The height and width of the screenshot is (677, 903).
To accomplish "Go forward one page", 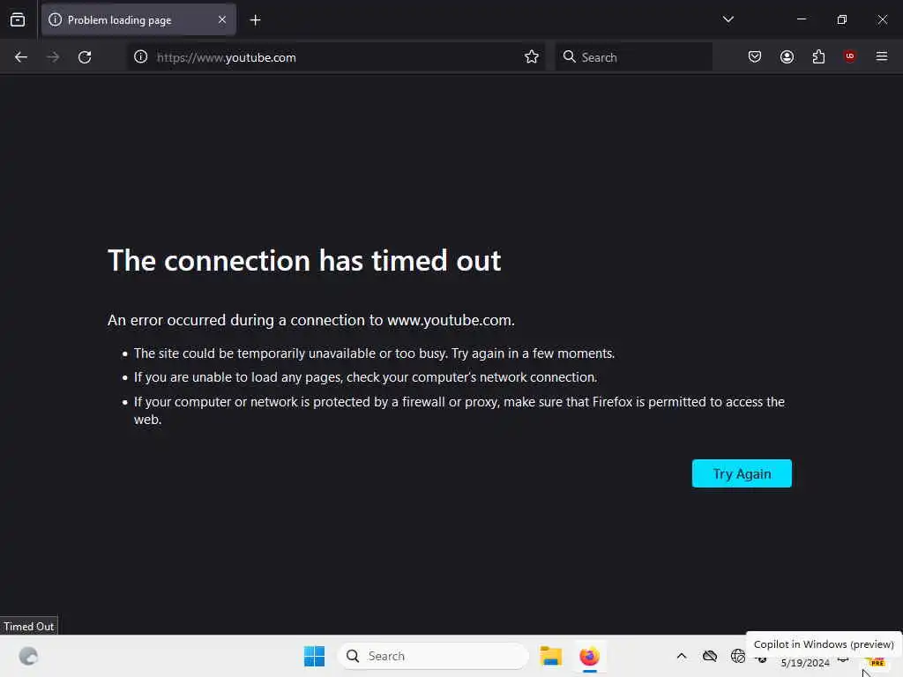I will point(53,57).
